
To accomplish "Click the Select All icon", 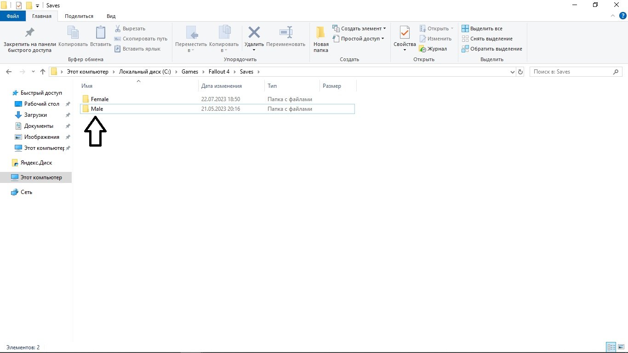I will (x=465, y=28).
